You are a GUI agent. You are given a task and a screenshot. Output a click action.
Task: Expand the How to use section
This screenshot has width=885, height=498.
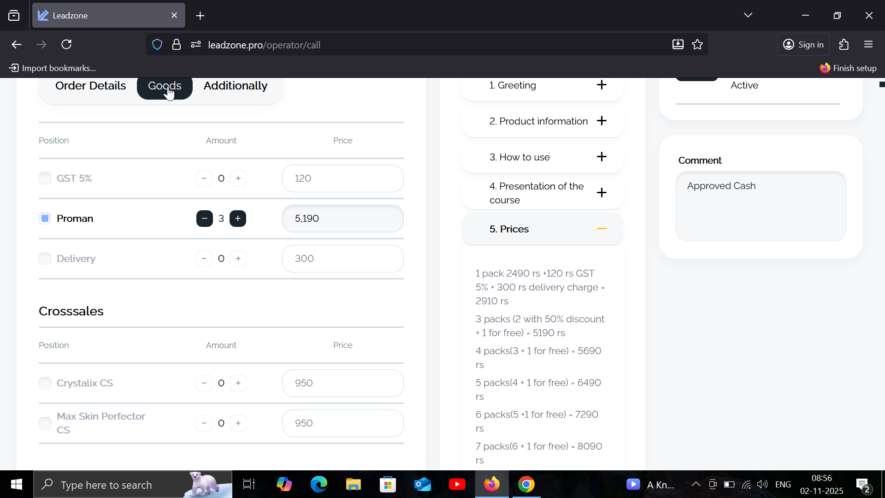[602, 157]
